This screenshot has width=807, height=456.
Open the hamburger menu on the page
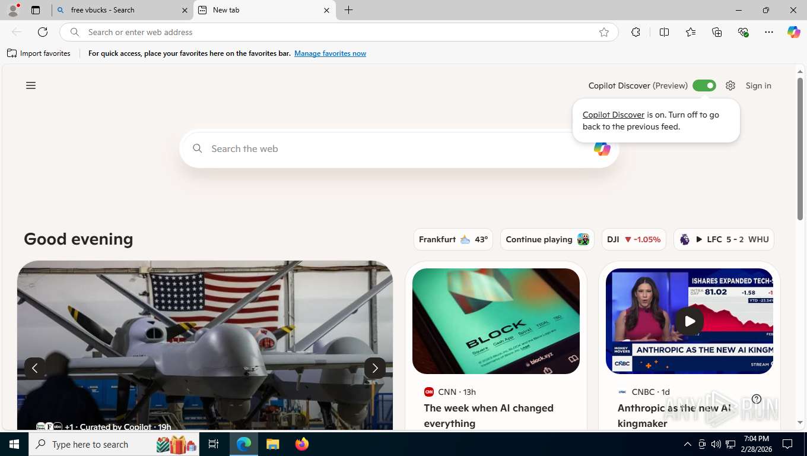(x=31, y=85)
